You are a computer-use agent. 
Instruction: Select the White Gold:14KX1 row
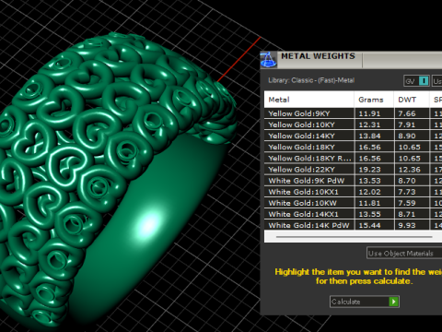point(353,214)
